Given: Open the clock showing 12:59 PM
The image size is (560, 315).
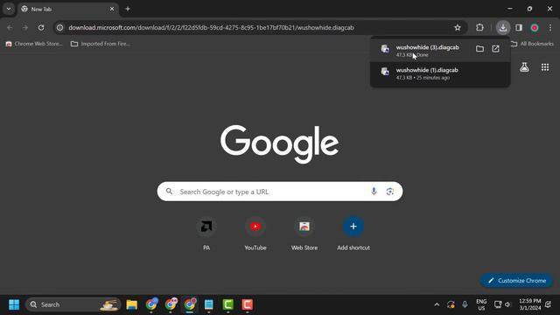Looking at the screenshot, I should click(x=530, y=304).
